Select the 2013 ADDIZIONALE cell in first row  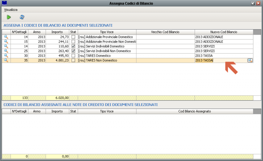pyautogui.click(x=224, y=37)
